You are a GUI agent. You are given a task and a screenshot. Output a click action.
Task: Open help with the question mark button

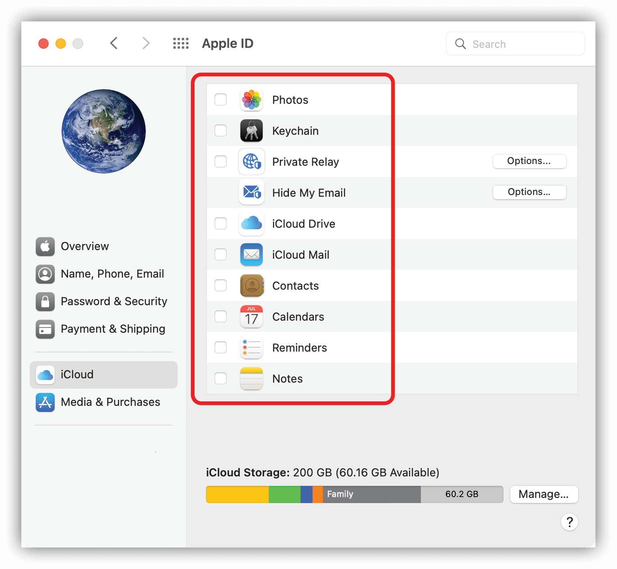click(x=569, y=522)
